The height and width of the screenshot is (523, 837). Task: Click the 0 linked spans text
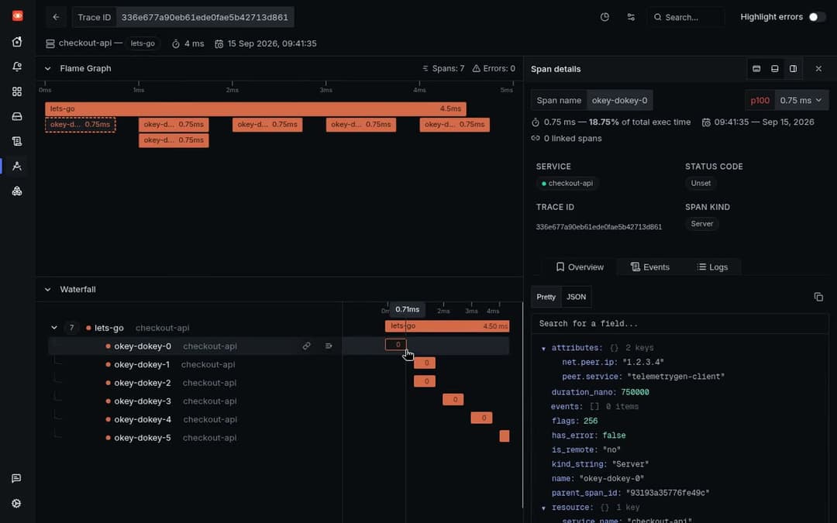click(572, 138)
